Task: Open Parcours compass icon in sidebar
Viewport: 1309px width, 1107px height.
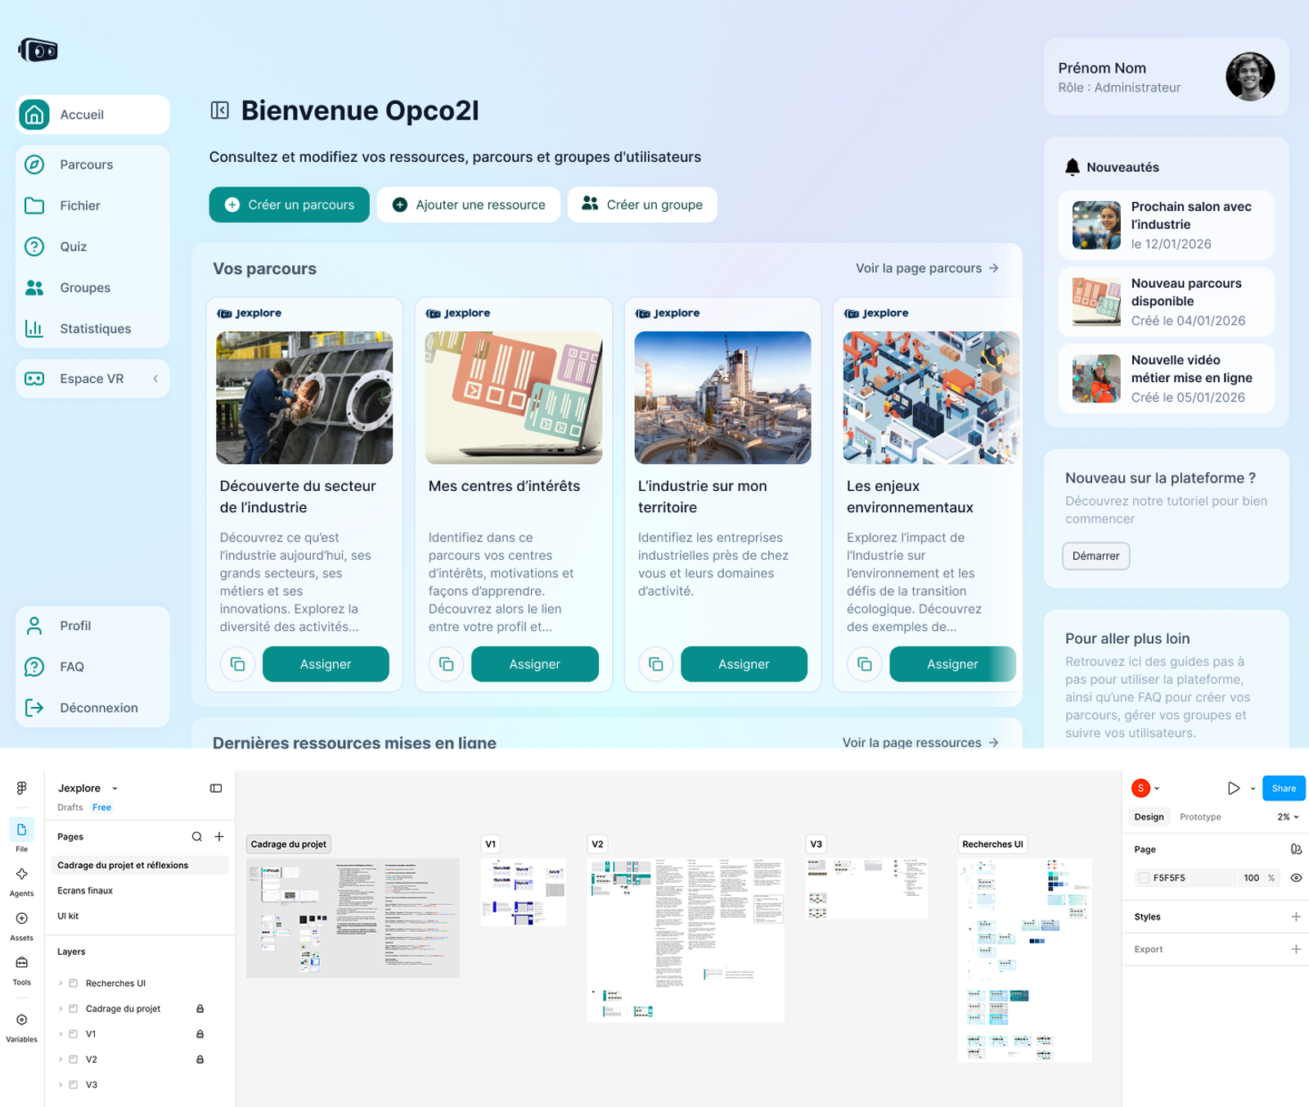Action: coord(34,164)
